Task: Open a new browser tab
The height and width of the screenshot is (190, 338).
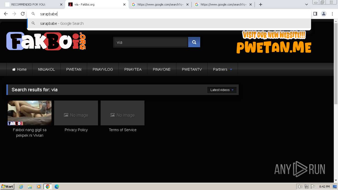Action: [261, 4]
